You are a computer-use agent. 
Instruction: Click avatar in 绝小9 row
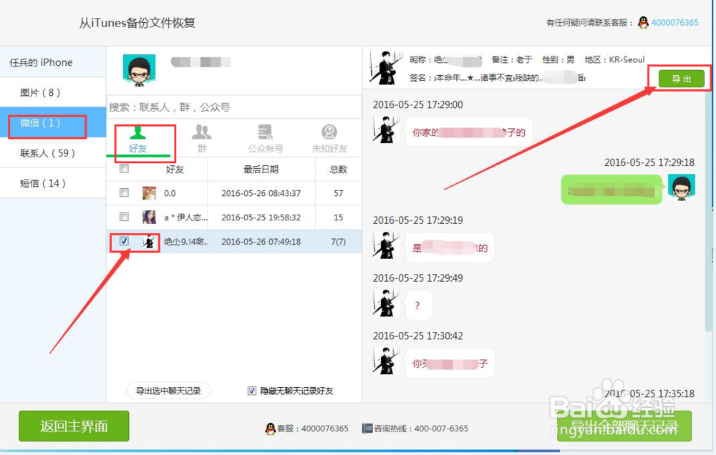pyautogui.click(x=149, y=241)
